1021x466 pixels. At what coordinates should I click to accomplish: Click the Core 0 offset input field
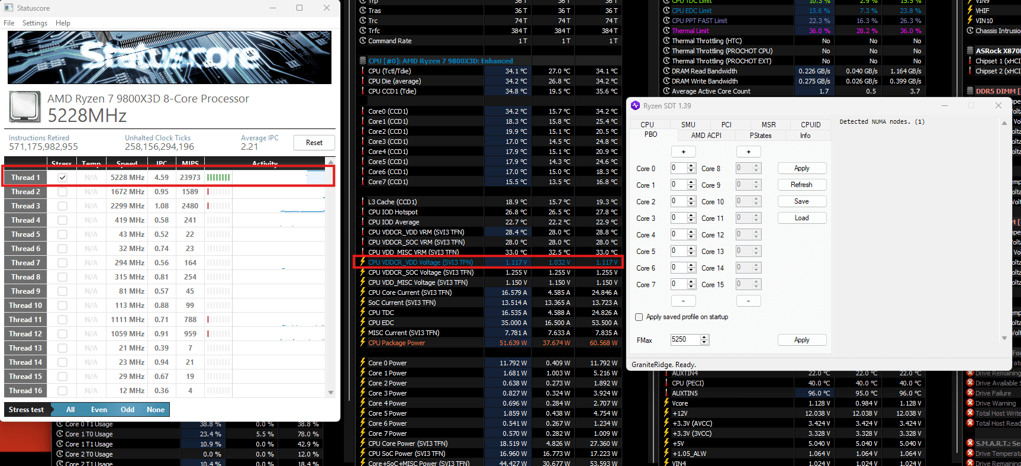[x=679, y=168]
